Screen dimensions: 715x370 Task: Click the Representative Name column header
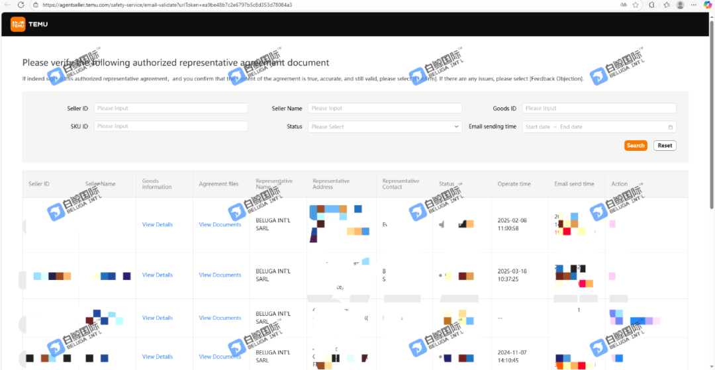274,184
